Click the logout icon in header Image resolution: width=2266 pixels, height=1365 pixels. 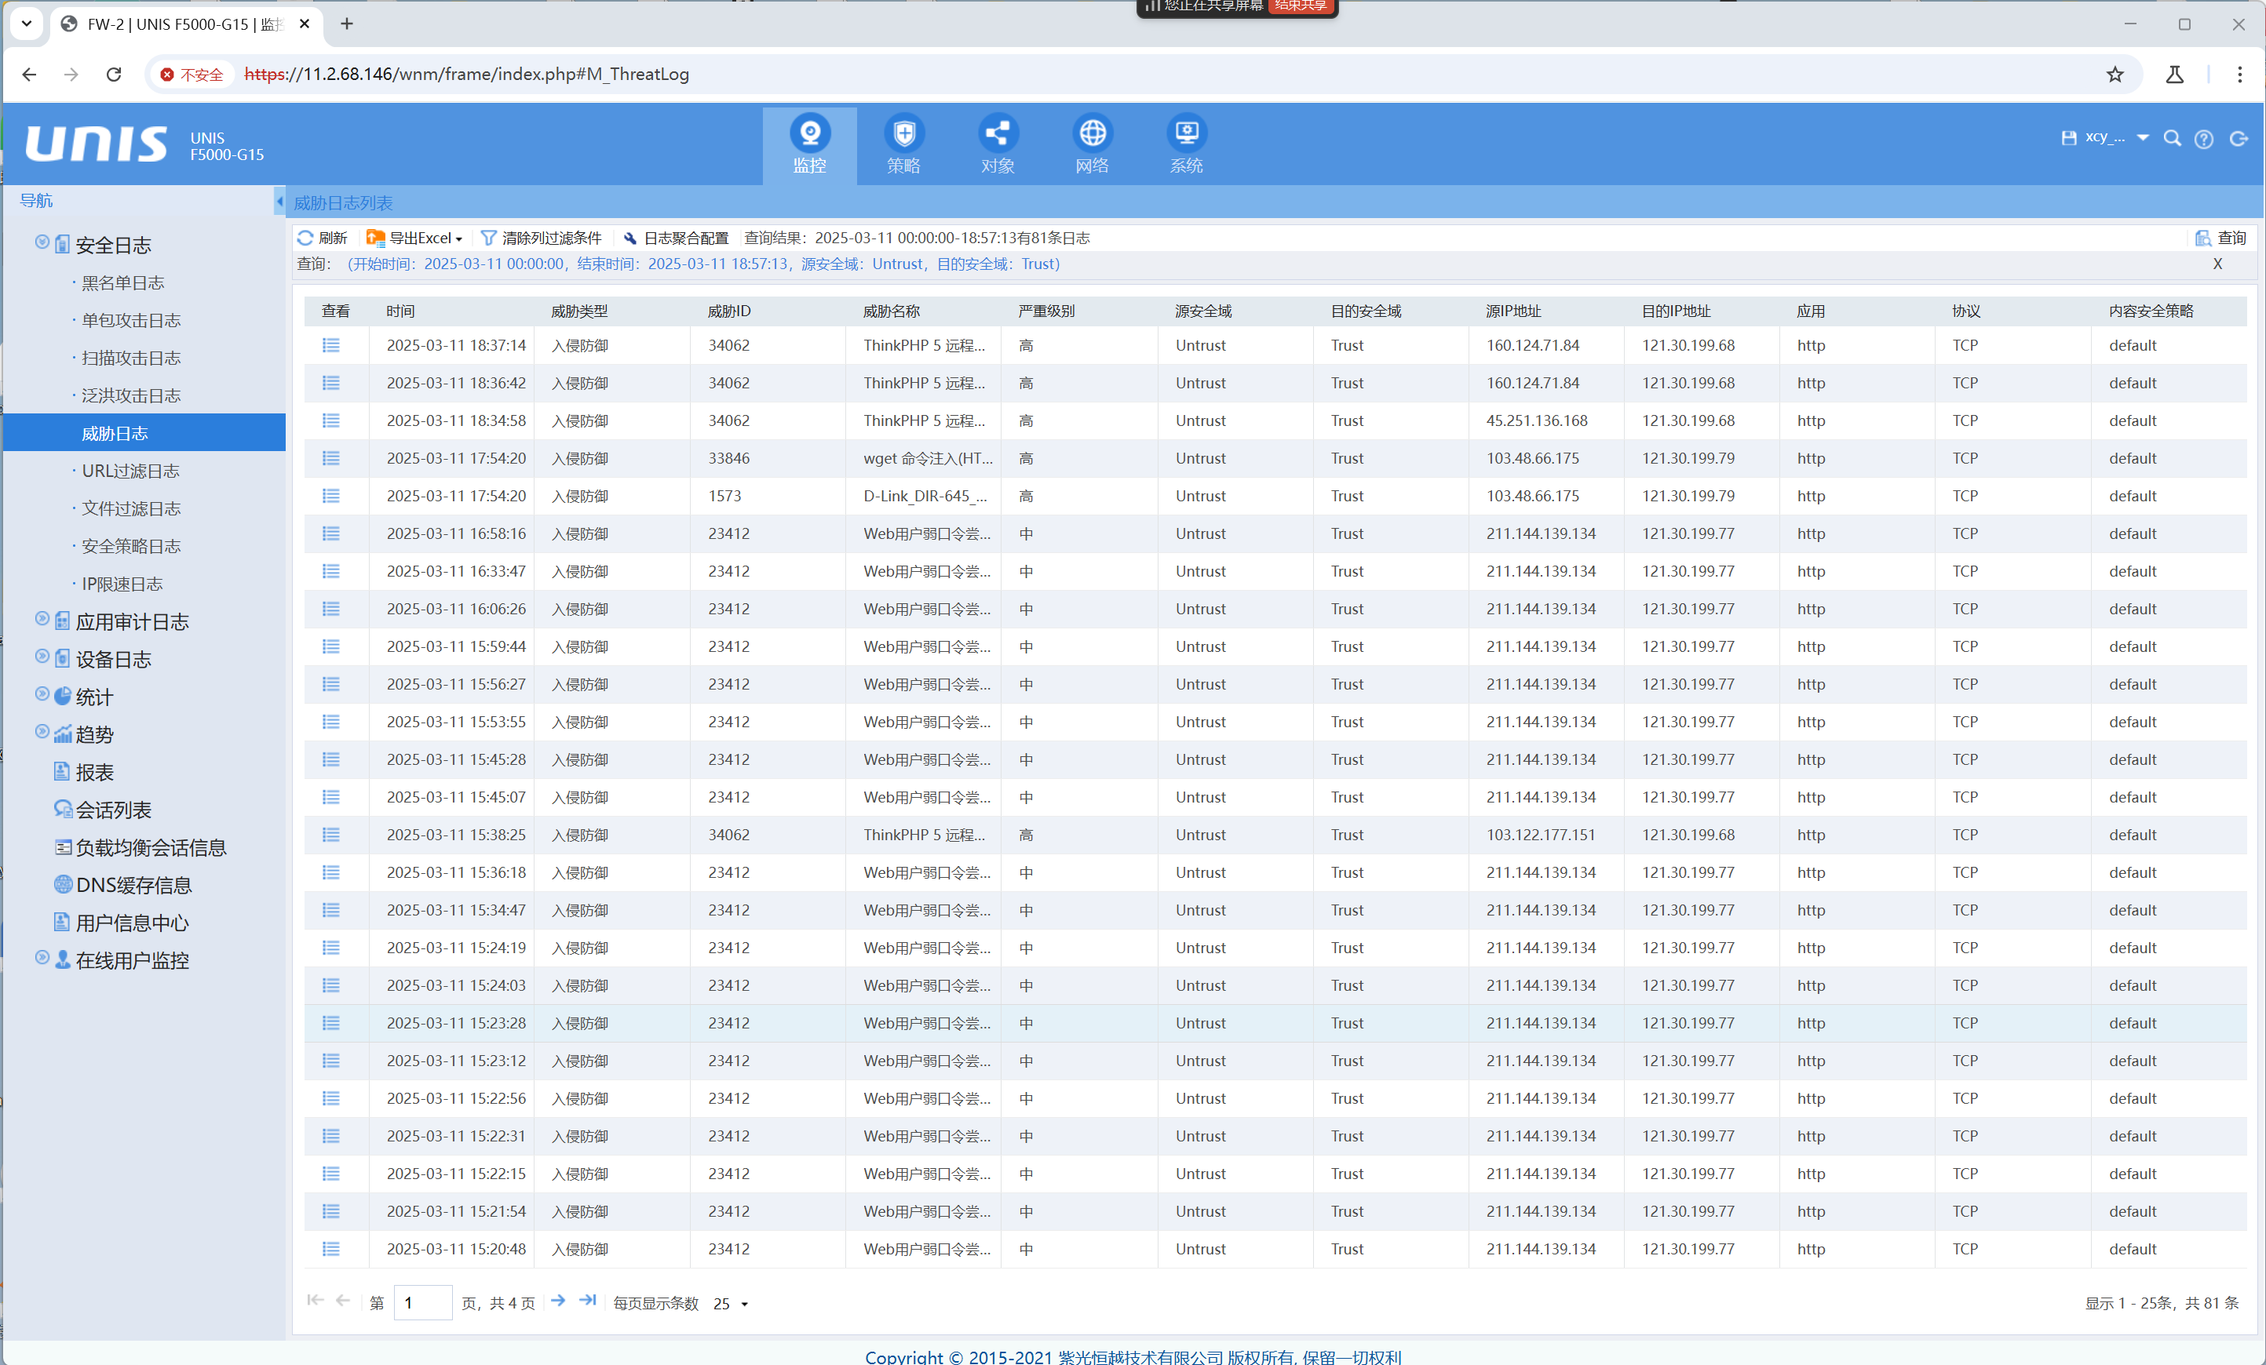click(x=2239, y=139)
